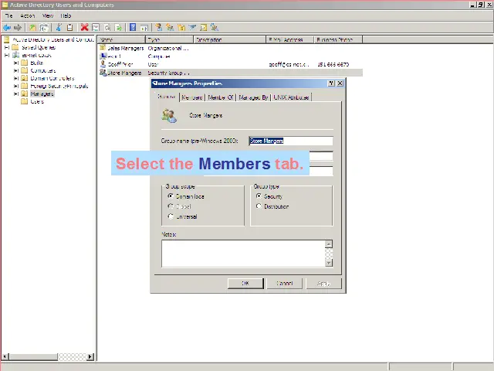Viewport: 494px width, 371px height.
Task: Click the OK button
Action: coord(245,284)
